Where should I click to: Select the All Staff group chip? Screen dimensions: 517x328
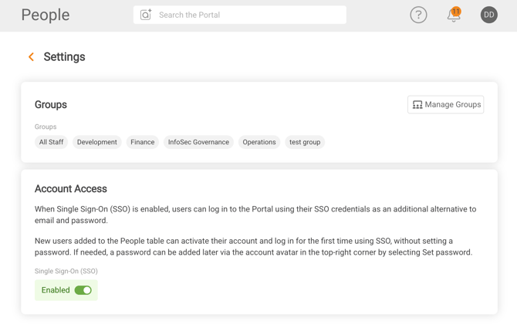pyautogui.click(x=52, y=142)
